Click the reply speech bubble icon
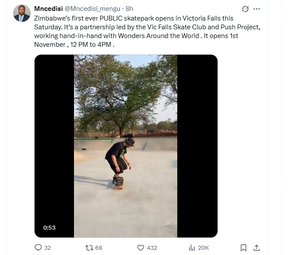This screenshot has width=288, height=255. 38,248
